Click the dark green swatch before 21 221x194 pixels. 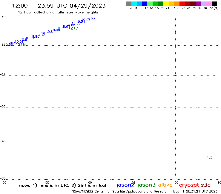click(x=161, y=4)
